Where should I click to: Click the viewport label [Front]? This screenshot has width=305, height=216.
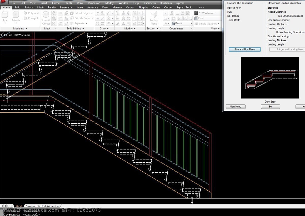[x=9, y=35]
